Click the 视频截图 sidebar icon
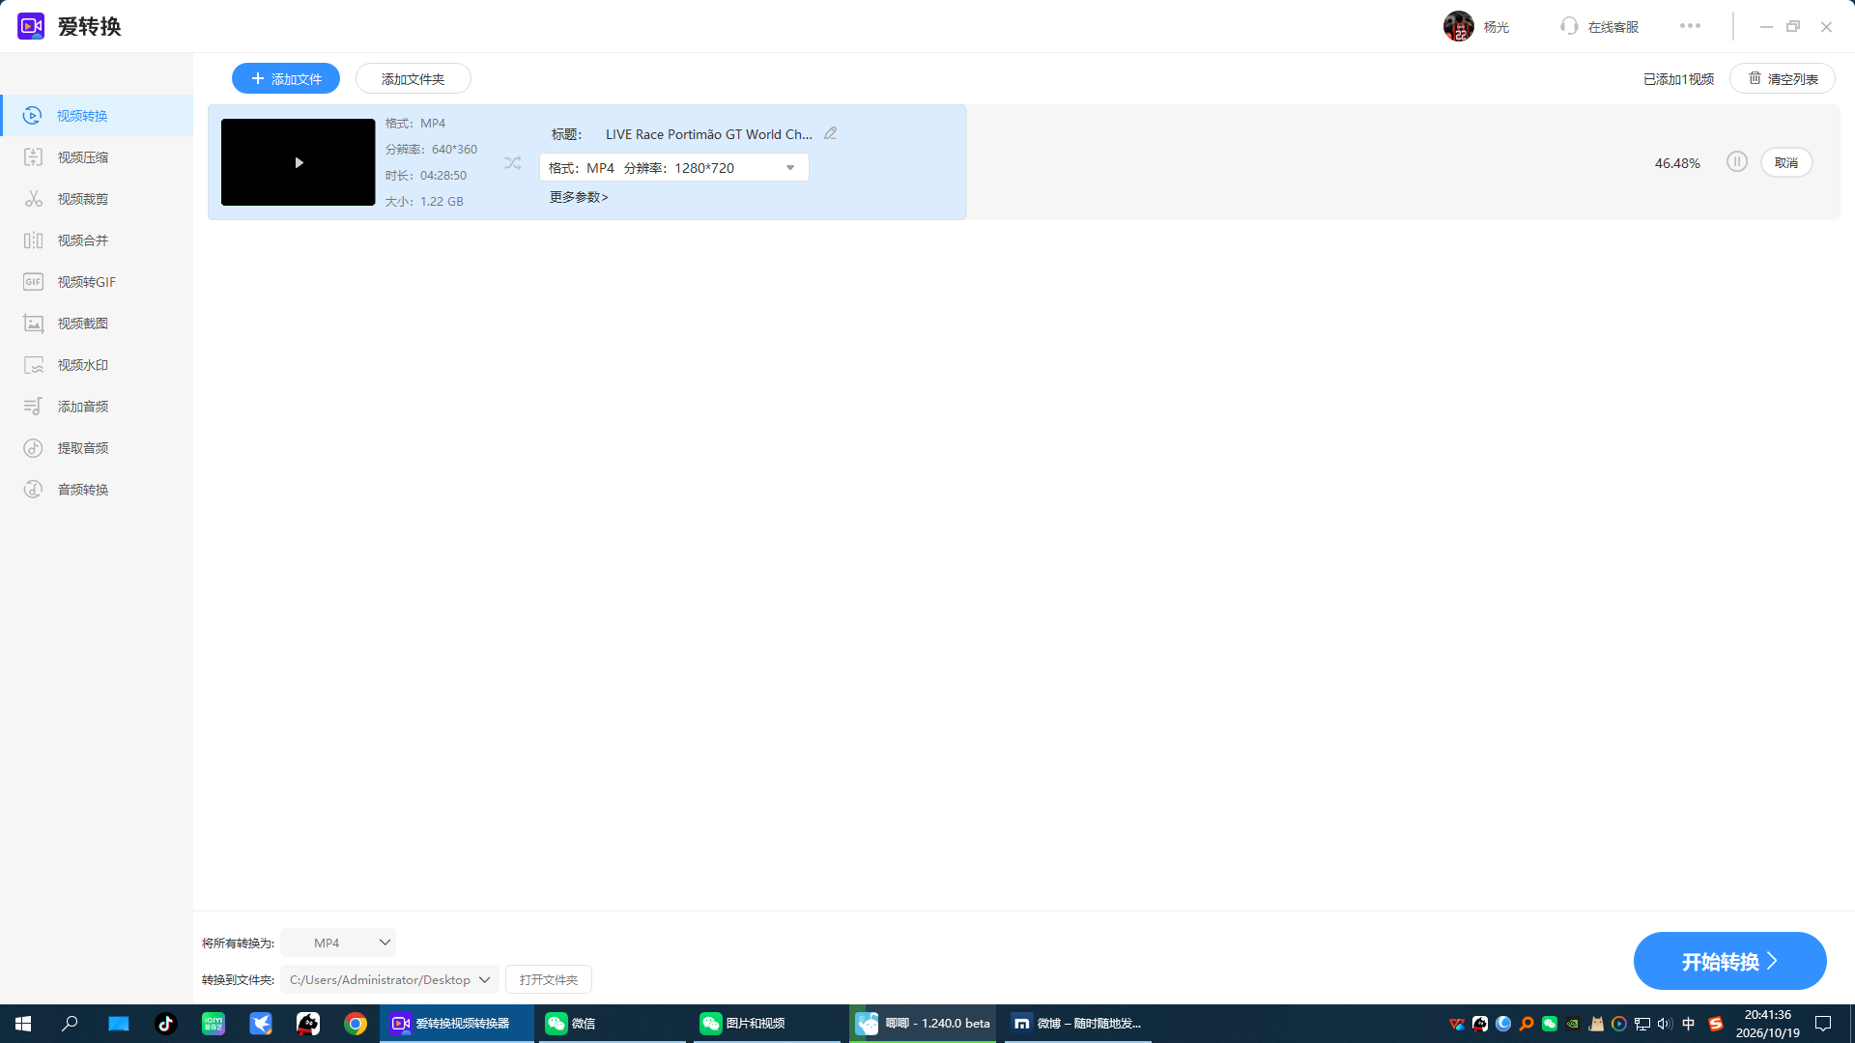The height and width of the screenshot is (1043, 1855). [x=34, y=324]
